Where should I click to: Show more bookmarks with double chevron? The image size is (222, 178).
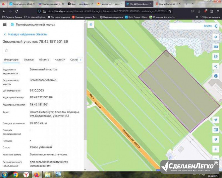(197, 17)
